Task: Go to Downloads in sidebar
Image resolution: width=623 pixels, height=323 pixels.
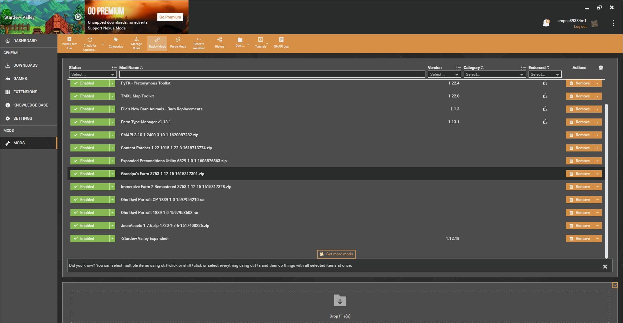Action: pyautogui.click(x=25, y=65)
